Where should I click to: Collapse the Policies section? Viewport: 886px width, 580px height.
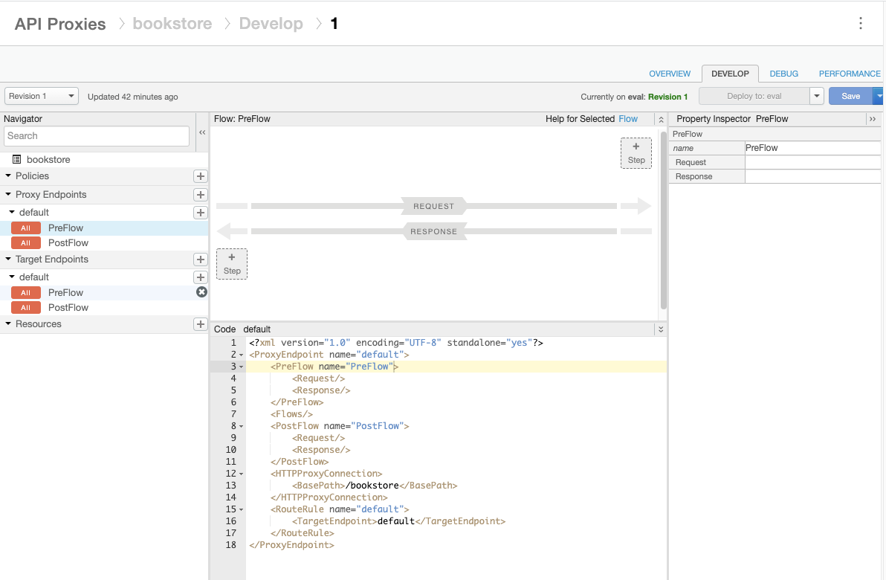[8, 176]
